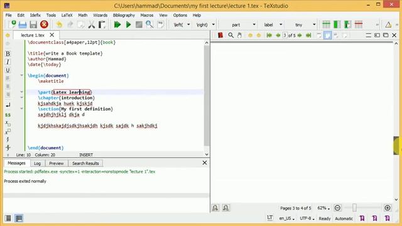Apply Italic formatting in side toolbar
The height and width of the screenshot is (226, 402).
coord(8,62)
